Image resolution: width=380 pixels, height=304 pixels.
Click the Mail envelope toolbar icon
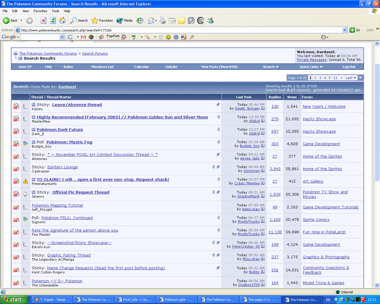point(151,20)
